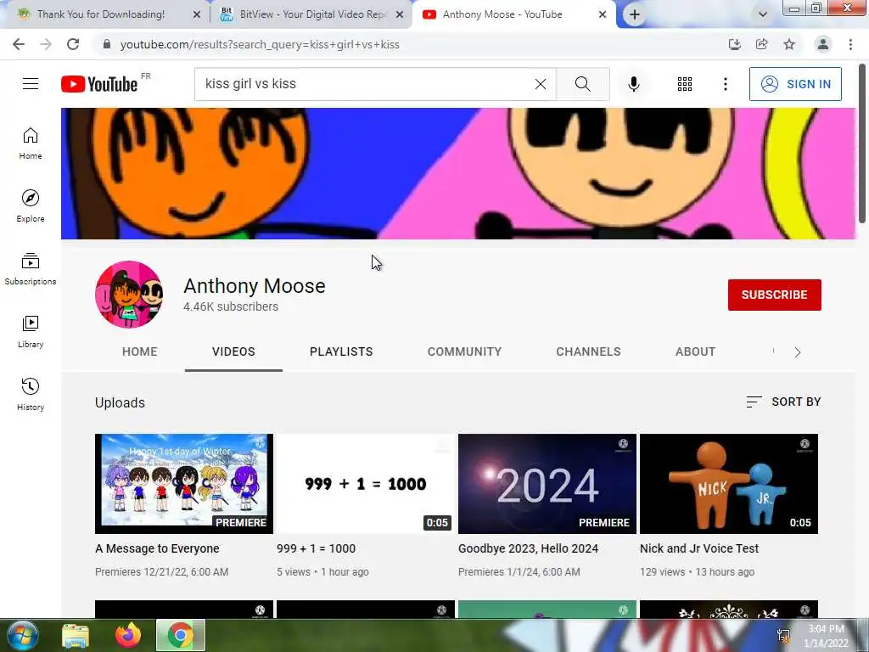
Task: Click the title Nick and Jr Voice Test
Action: [x=699, y=548]
